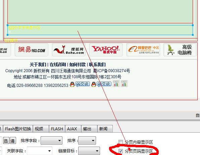The width and height of the screenshot is (200, 155).
Task: Open the Sohu.com fox logo link
Action: (x=69, y=50)
